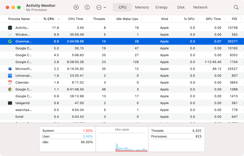Click the Activity Monitor app icon in its row
The image size is (244, 156).
coord(10,28)
